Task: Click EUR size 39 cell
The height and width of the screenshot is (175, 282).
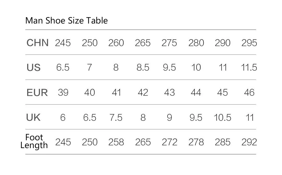Action: 63,93
